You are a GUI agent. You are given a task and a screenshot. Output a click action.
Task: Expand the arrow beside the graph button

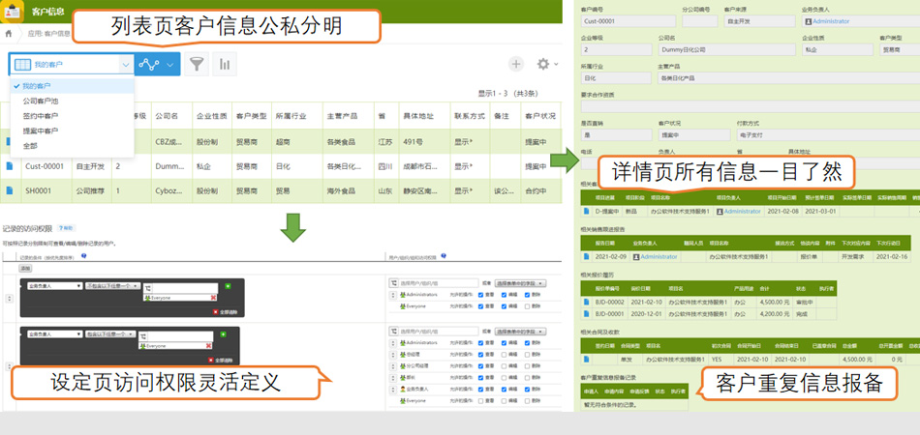pos(171,64)
